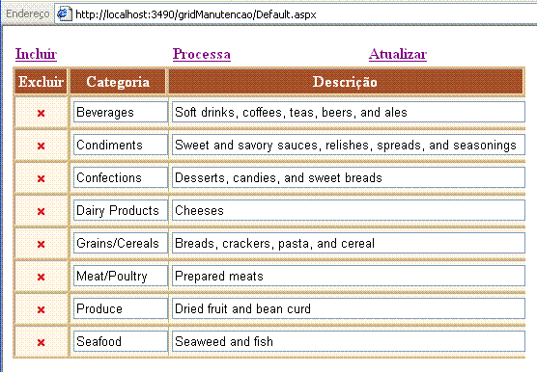Delete the Seafood row with its X icon

point(42,342)
